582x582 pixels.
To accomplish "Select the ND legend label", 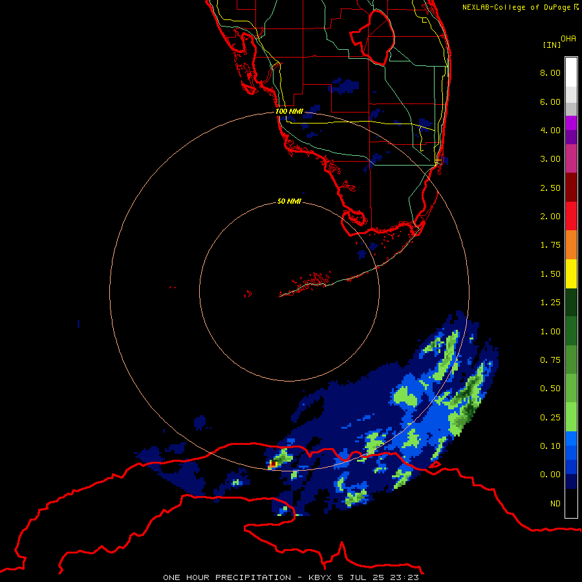I will click(x=555, y=504).
